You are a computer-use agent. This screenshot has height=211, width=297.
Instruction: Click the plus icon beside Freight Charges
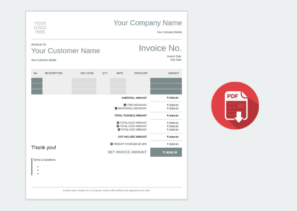tap(112, 144)
